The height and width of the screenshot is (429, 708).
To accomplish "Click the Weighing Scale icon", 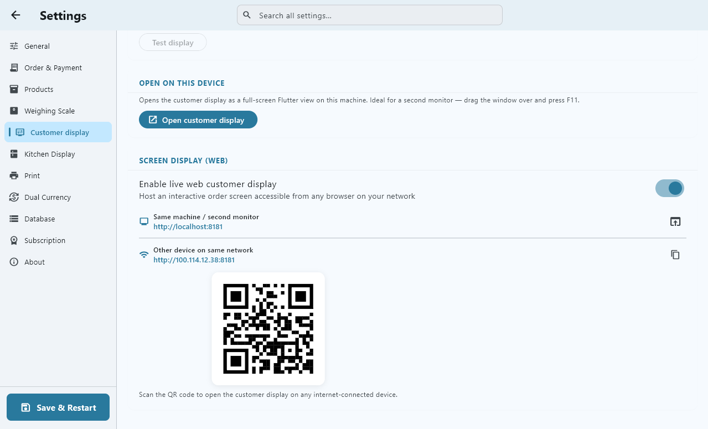I will (x=14, y=111).
